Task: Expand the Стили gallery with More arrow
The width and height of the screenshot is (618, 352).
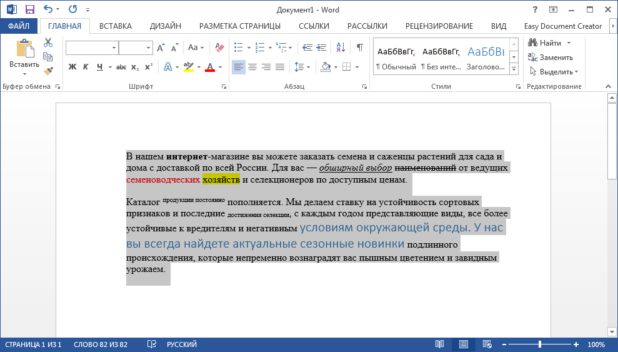Action: pos(514,68)
